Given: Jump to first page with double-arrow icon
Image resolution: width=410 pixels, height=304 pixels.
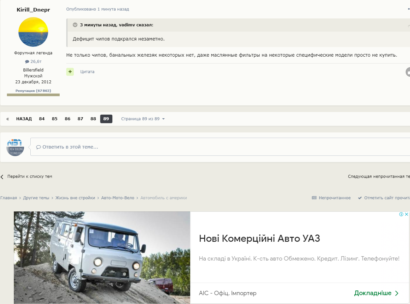Looking at the screenshot, I should pos(8,119).
